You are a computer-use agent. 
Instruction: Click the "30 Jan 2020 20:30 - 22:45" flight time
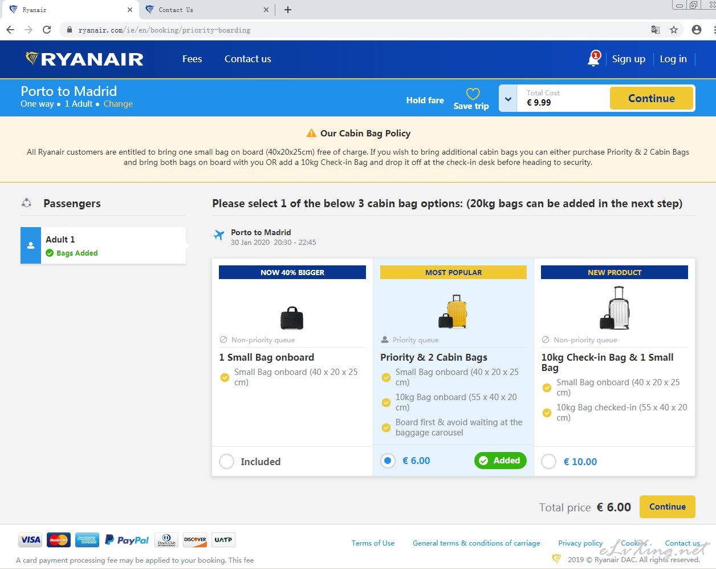click(274, 243)
